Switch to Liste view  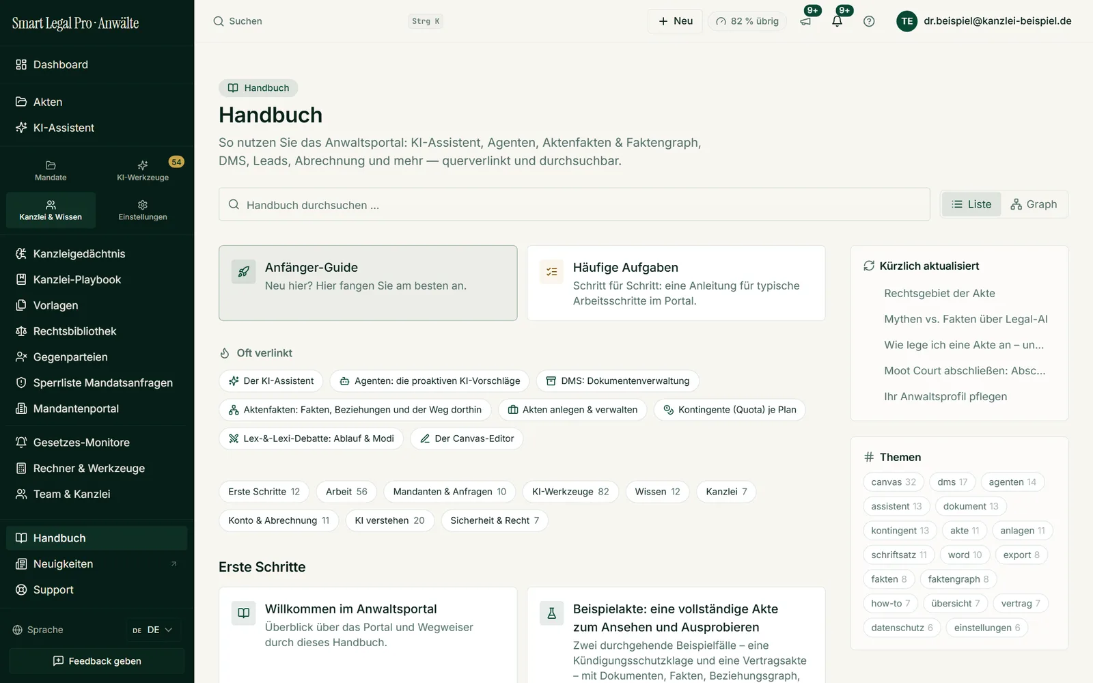coord(971,204)
